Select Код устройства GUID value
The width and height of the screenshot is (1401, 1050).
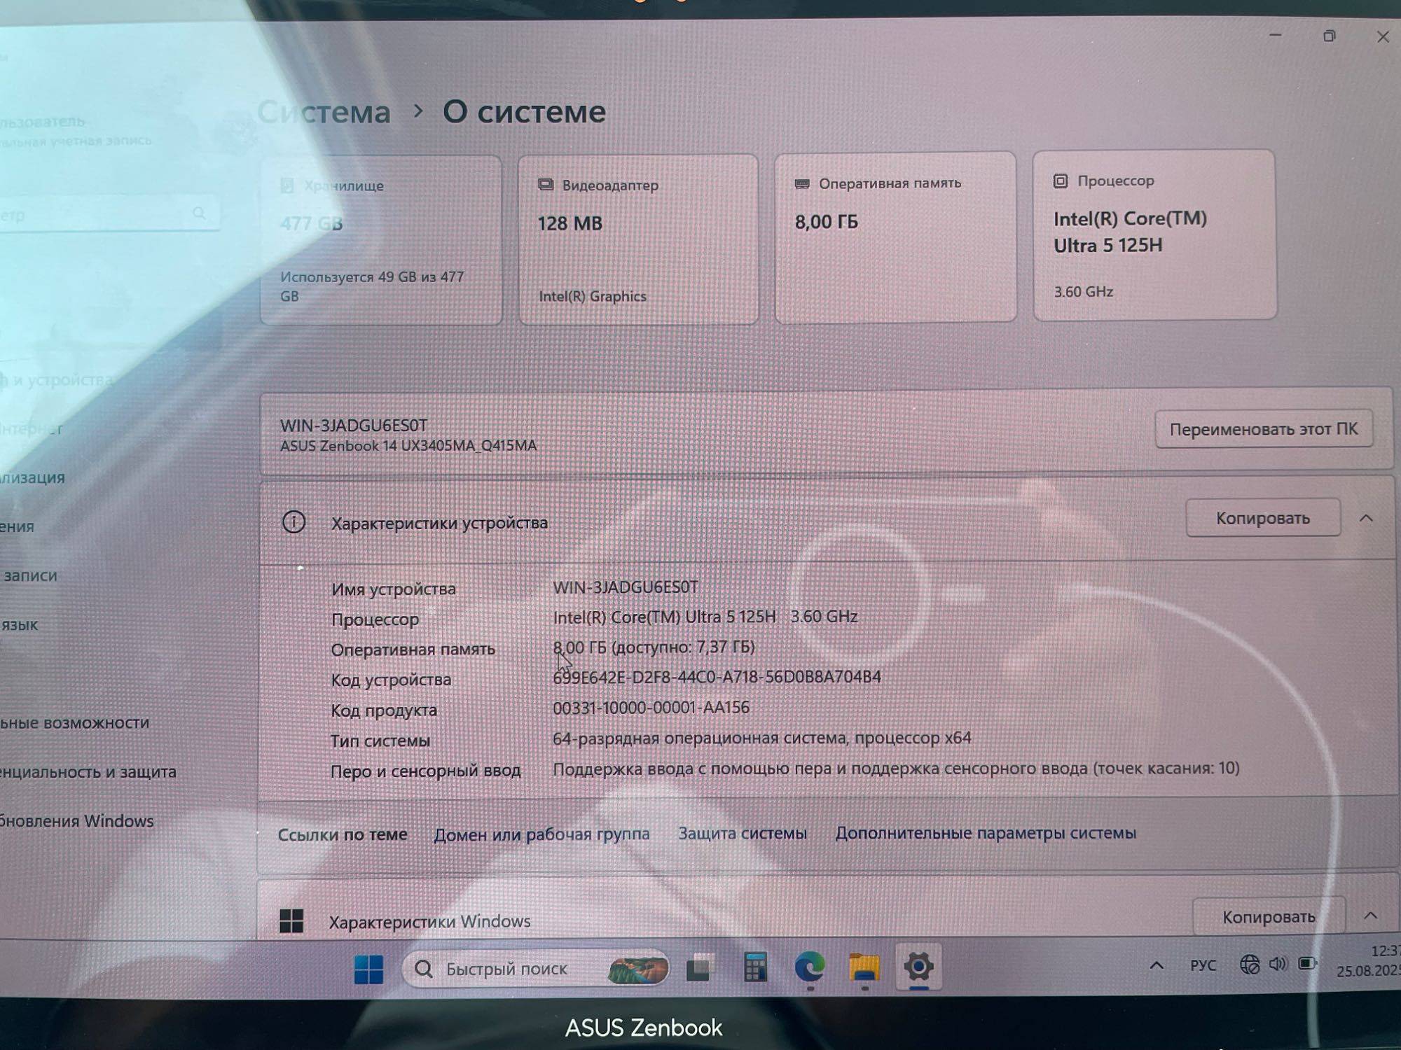click(717, 677)
